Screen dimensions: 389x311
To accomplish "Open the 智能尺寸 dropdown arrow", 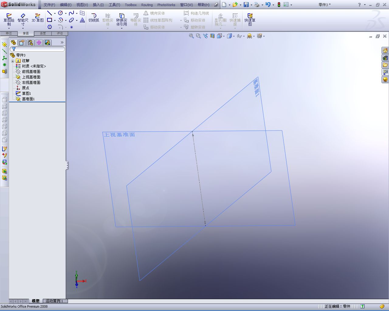I will pos(23,29).
